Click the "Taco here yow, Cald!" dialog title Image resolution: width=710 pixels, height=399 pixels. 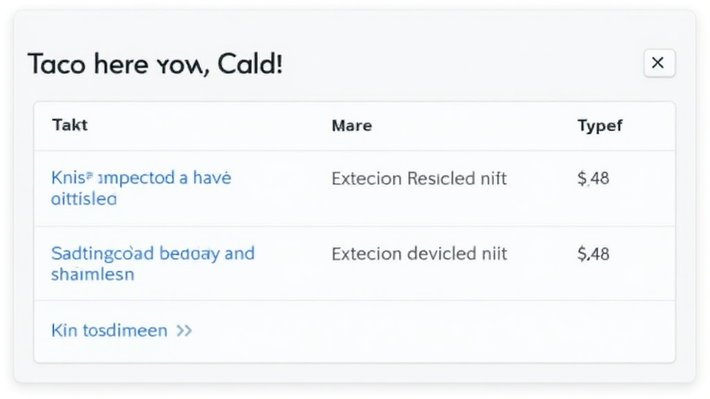155,64
